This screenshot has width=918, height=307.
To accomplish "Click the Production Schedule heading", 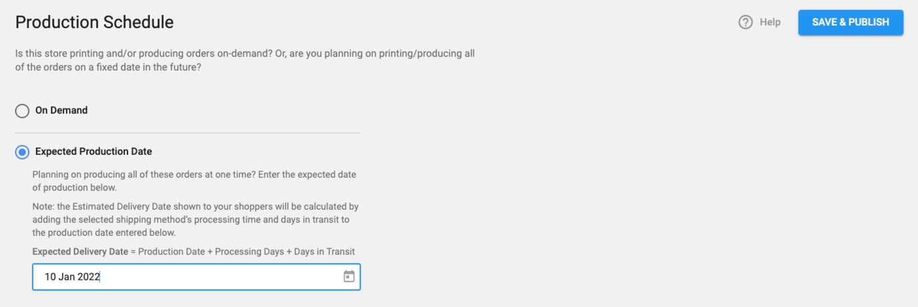I will tap(94, 22).
